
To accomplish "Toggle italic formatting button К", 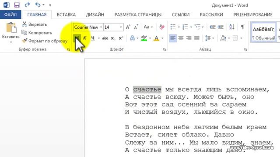I will (x=85, y=38).
